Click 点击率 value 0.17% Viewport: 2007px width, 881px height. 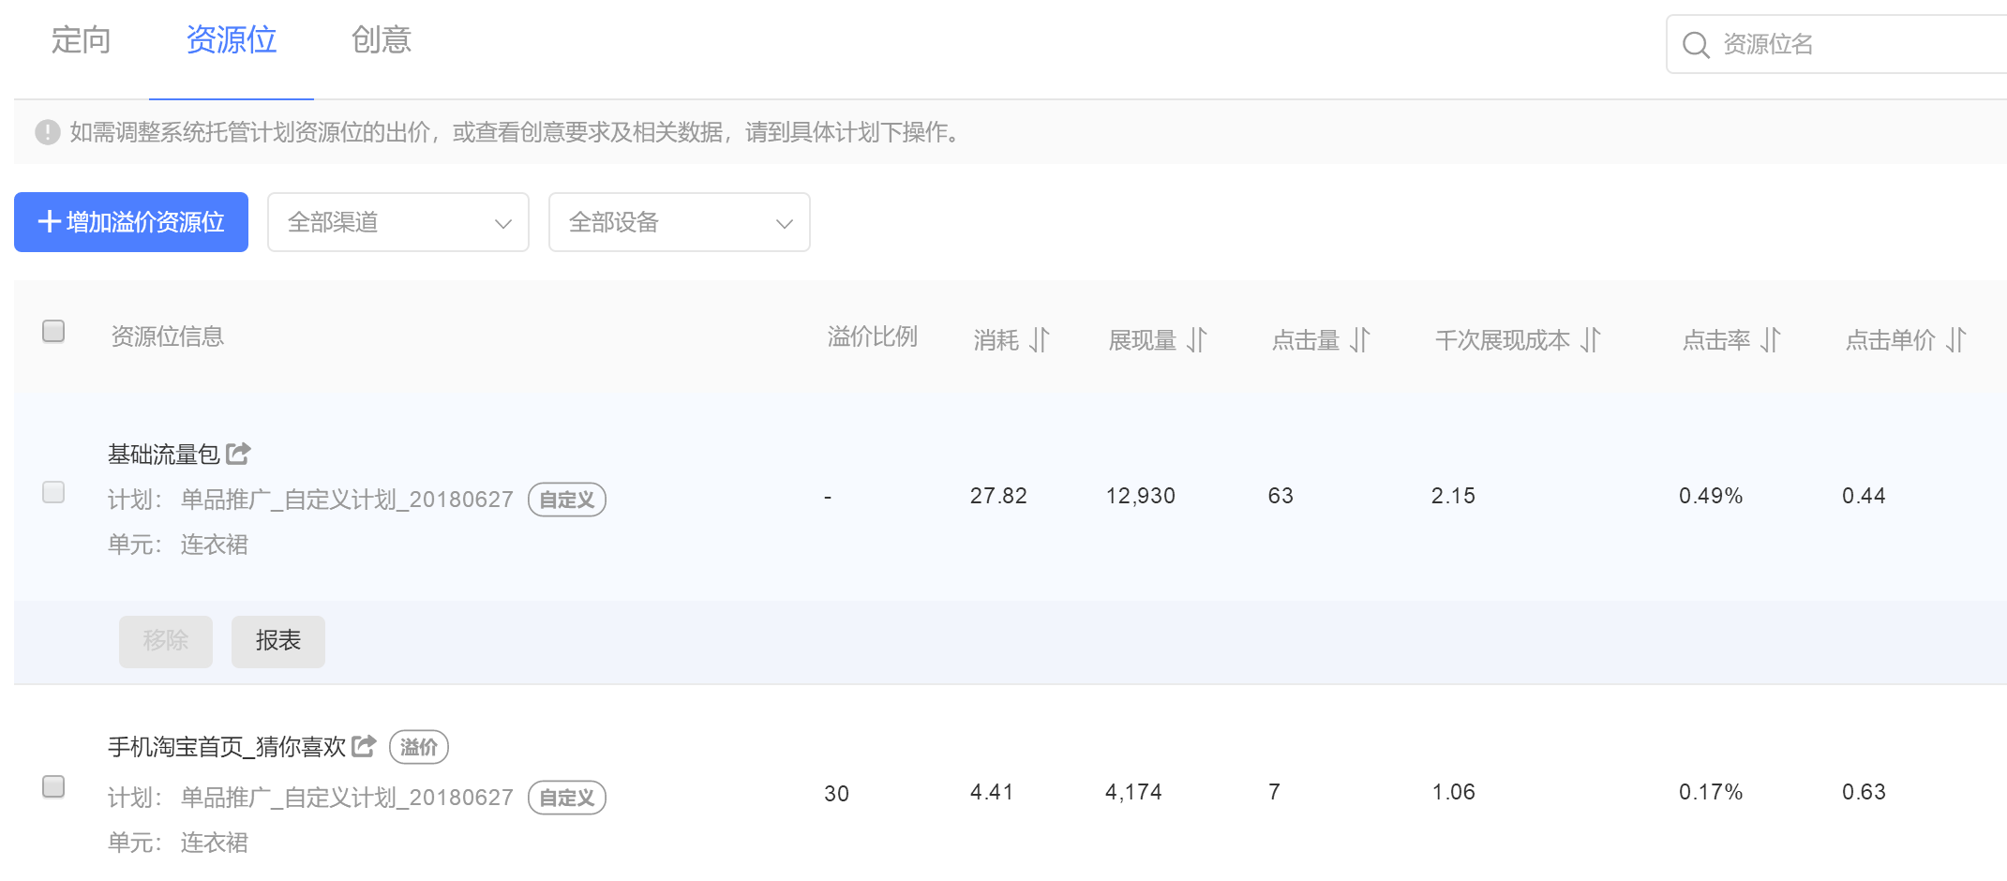[1711, 792]
